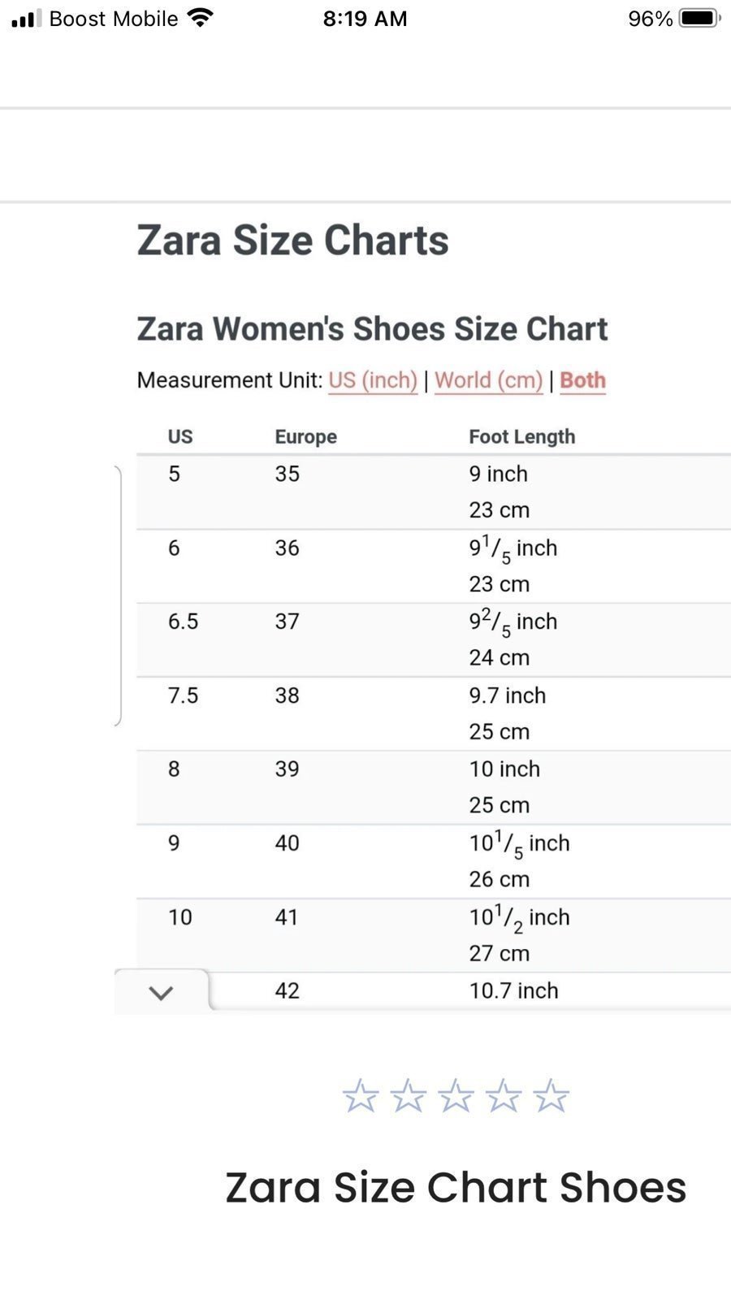Tap the Europe column header
731x1300 pixels.
pos(305,436)
